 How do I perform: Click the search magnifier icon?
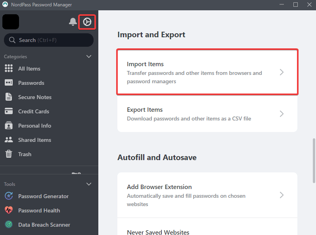(x=12, y=40)
